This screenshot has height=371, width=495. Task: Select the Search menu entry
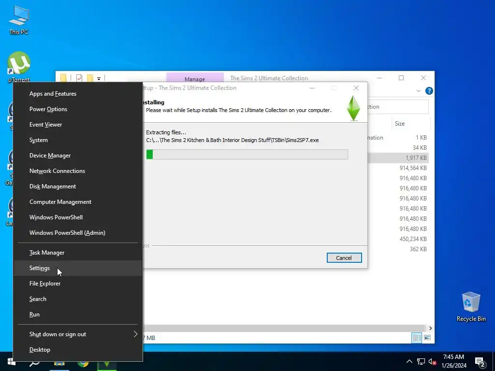tap(78, 299)
